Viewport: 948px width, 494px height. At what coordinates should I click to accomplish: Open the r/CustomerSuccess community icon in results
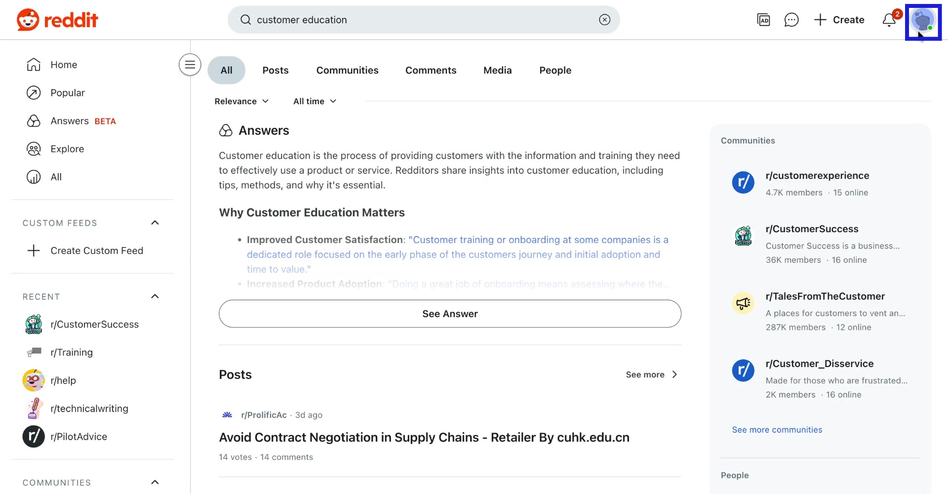tap(743, 236)
